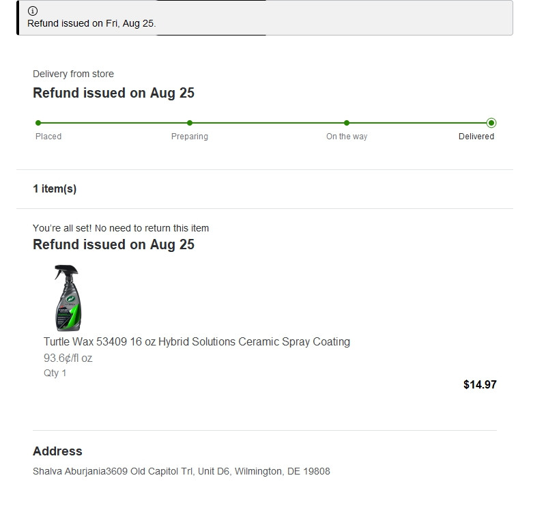The image size is (546, 523).
Task: Click the $14.97 item price
Action: [480, 384]
